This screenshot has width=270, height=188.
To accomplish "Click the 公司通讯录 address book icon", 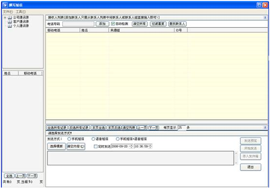I will (x=10, y=17).
